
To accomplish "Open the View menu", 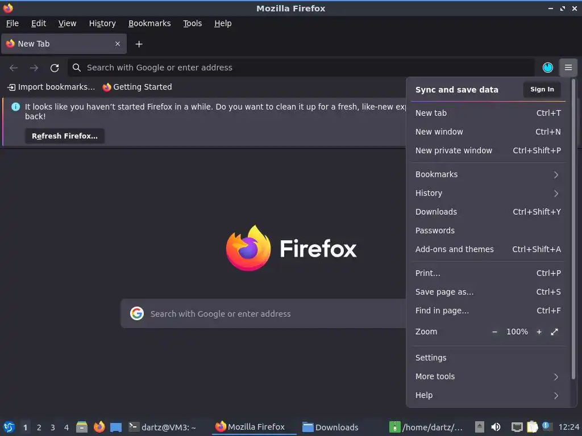I will [67, 23].
